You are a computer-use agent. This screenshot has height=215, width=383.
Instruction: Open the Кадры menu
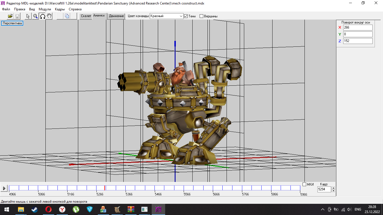(60, 9)
